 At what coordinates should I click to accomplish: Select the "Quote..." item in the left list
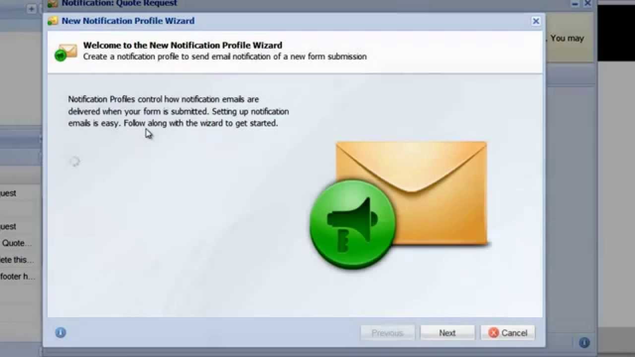17,243
